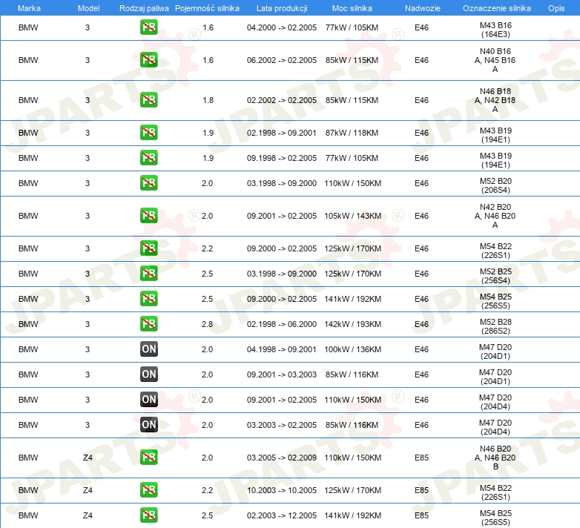Viewport: 580px width, 528px height.
Task: Click the "Lata produkcji" column header
Action: (280, 7)
